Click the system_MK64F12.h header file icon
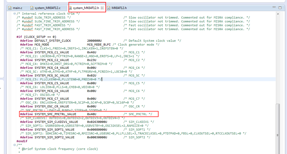 pyautogui.click(x=70, y=8)
